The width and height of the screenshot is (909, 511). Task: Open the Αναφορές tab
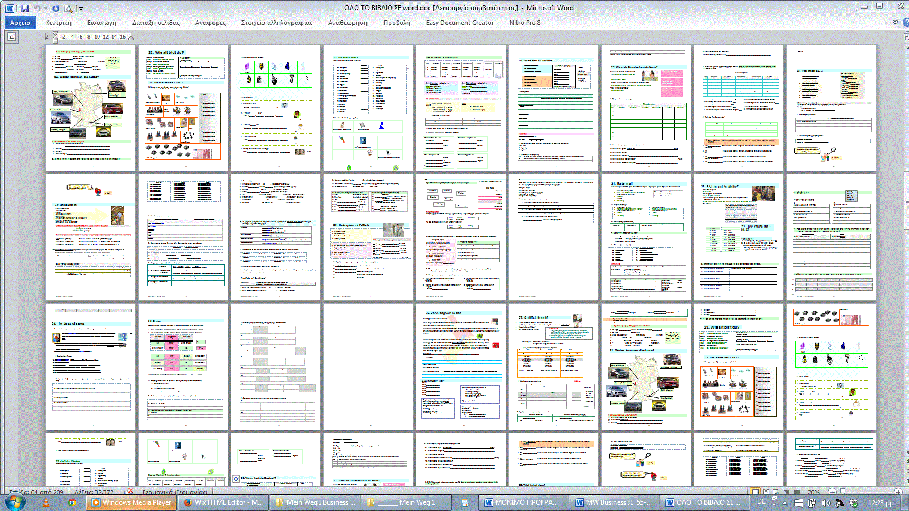click(x=210, y=23)
